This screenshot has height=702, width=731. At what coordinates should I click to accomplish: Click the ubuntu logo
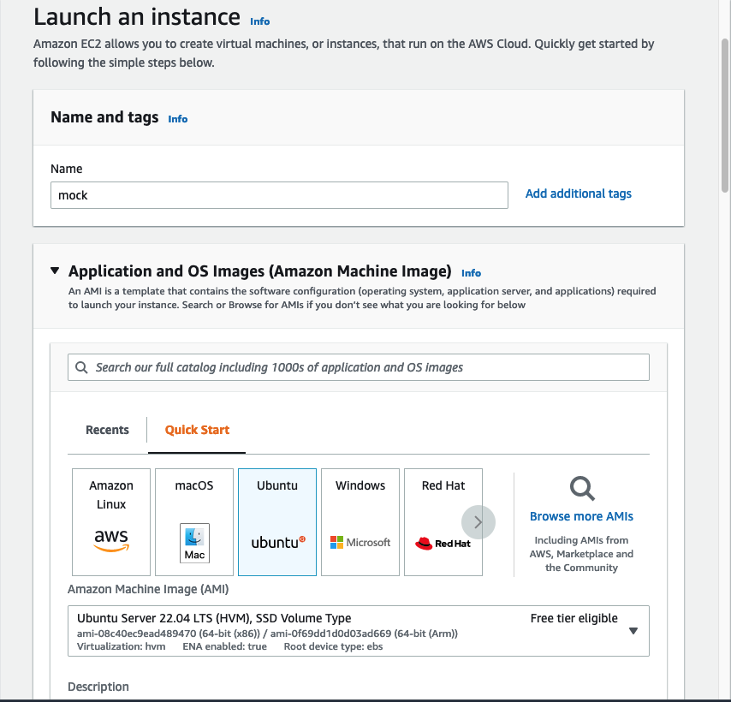[278, 543]
